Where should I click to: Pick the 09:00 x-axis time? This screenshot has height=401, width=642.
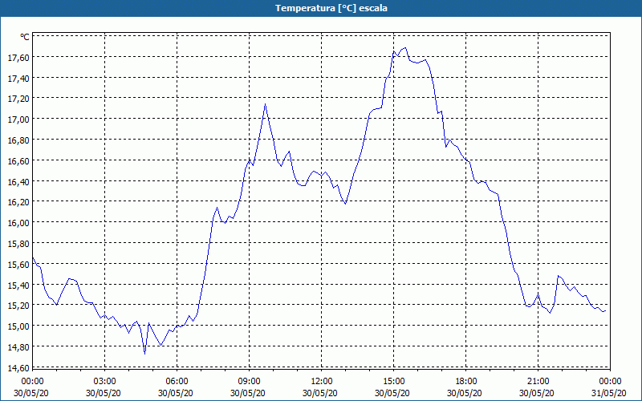[250, 382]
